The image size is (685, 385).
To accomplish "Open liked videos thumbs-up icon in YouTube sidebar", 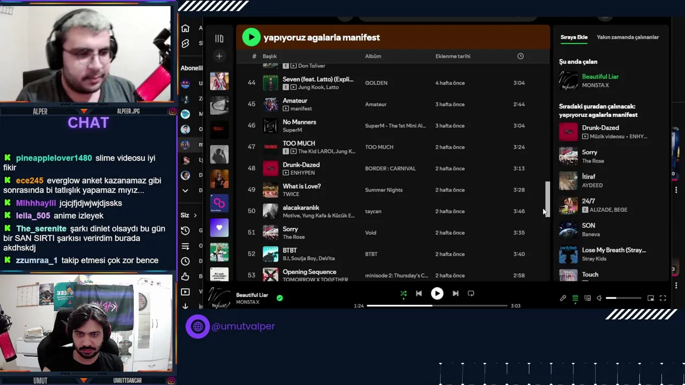I will tap(185, 276).
